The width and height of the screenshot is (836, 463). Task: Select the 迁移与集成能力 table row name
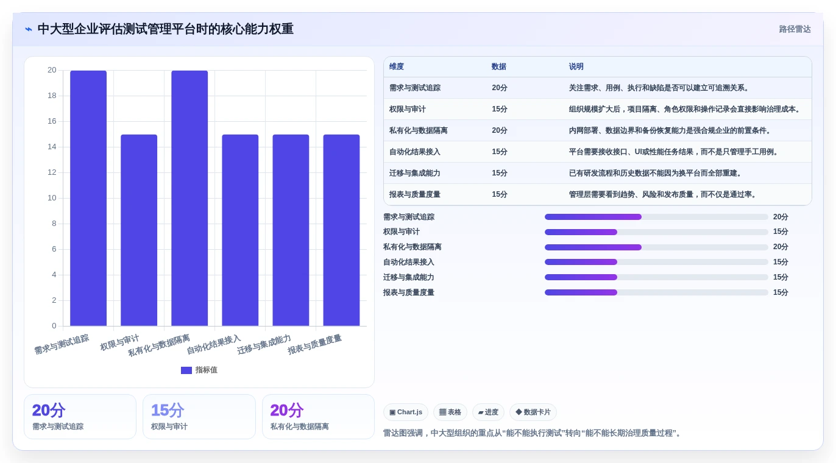[x=415, y=173]
